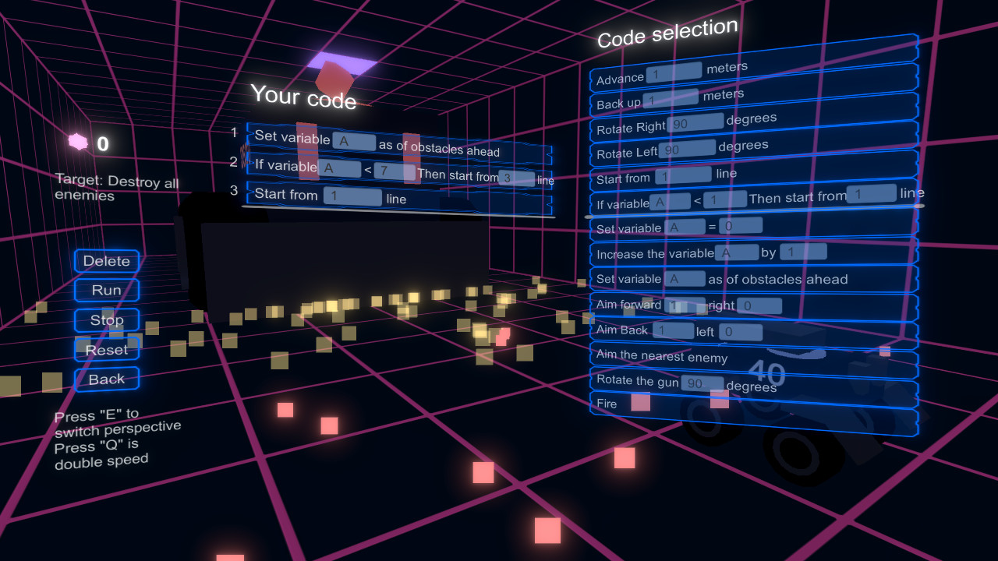Click the 'left' value field in Aim Back

tap(741, 332)
